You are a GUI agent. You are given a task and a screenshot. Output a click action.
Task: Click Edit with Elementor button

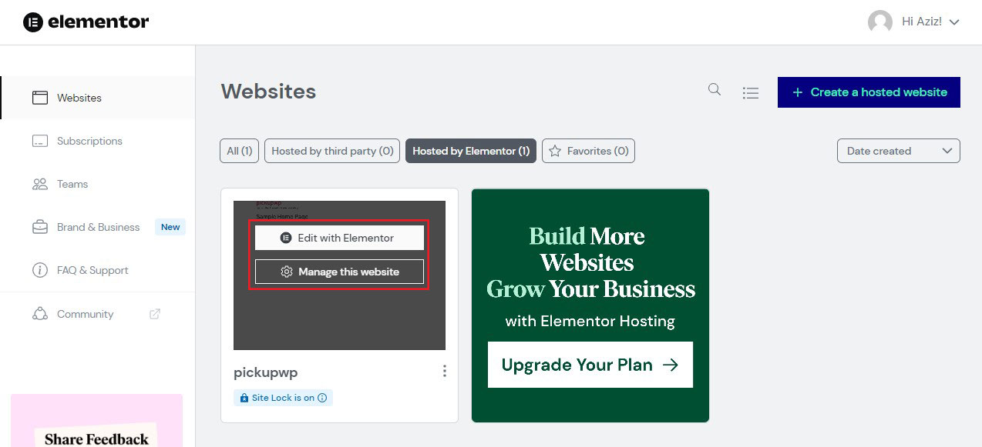pyautogui.click(x=339, y=238)
